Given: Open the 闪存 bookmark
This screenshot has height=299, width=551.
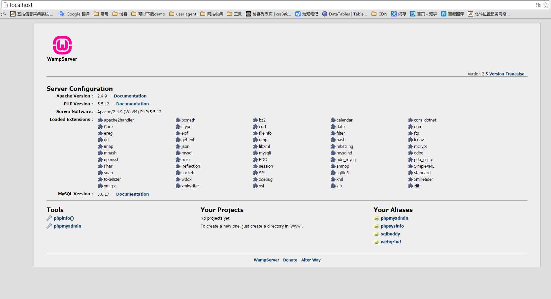Looking at the screenshot, I should point(399,14).
